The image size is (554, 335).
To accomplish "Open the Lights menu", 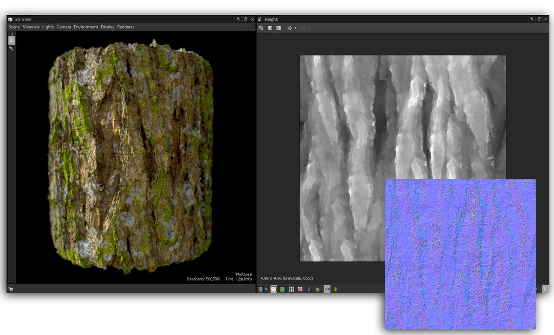I will coord(48,27).
